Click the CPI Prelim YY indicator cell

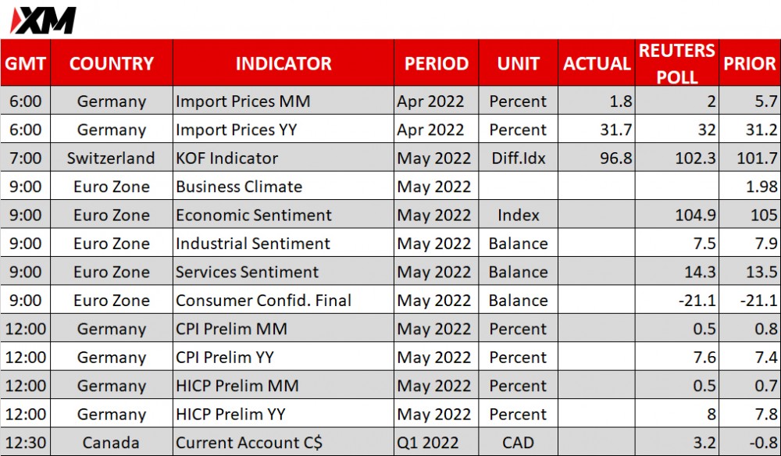[284, 357]
